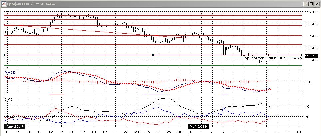The height and width of the screenshot is (136, 321).
Task: Click the chart window icon in title bar
Action: point(4,4)
